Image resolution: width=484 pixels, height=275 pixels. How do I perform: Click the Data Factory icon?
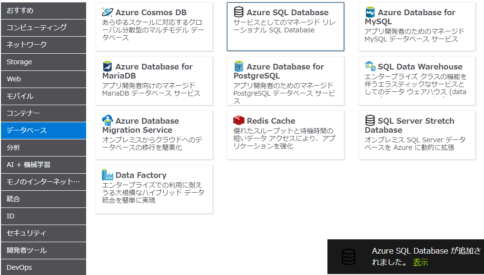coord(108,175)
